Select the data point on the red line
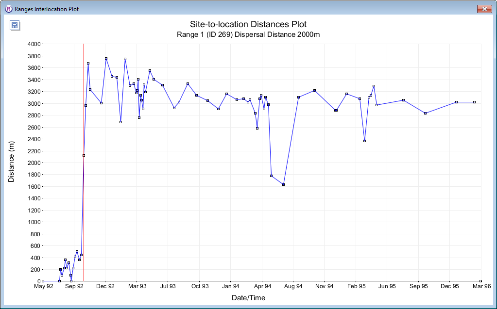The image size is (497, 309). 84,155
